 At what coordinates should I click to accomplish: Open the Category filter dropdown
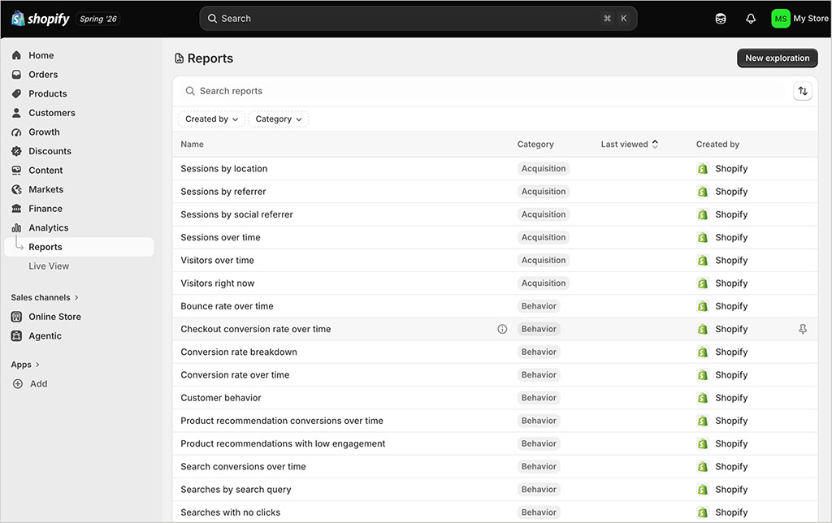click(x=279, y=119)
